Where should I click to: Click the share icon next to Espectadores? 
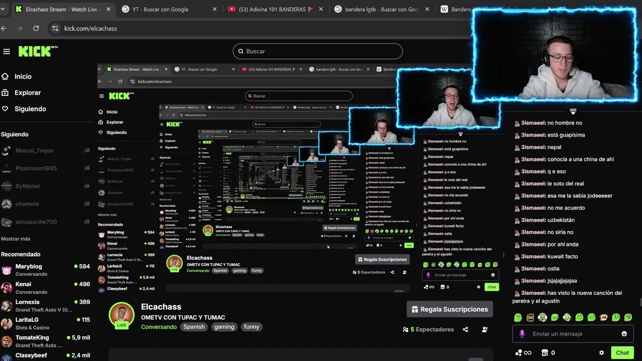point(465,329)
